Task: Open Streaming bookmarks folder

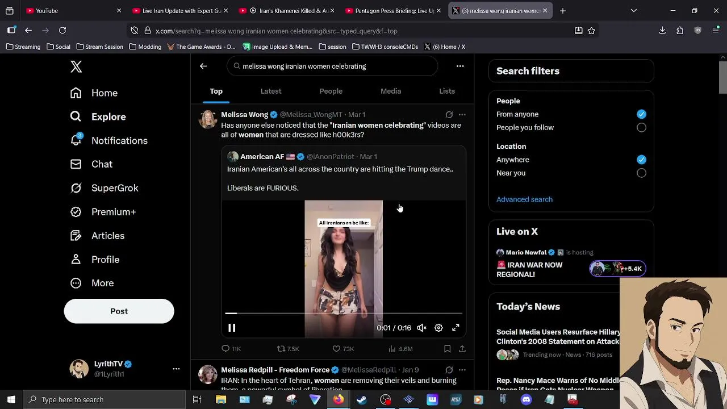Action: coord(23,47)
